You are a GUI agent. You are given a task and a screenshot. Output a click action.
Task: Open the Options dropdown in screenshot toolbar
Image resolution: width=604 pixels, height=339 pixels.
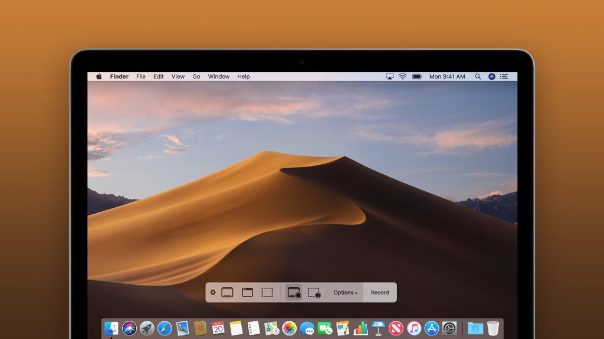tap(346, 293)
